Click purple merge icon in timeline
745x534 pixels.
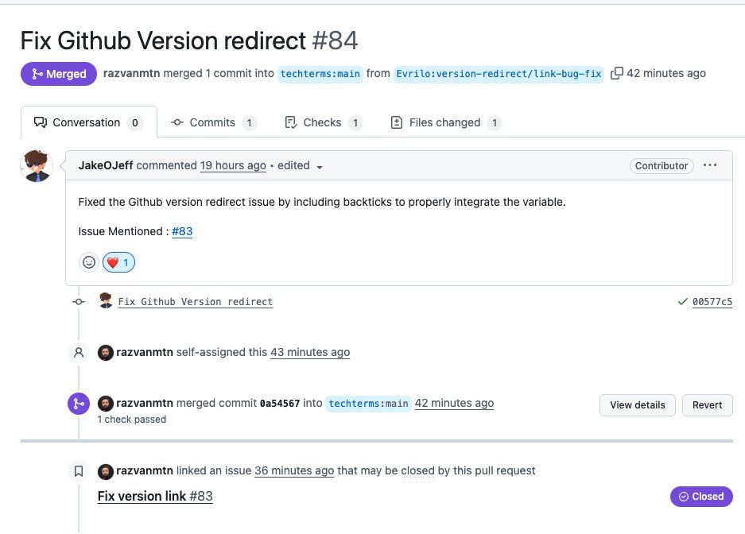tap(79, 404)
